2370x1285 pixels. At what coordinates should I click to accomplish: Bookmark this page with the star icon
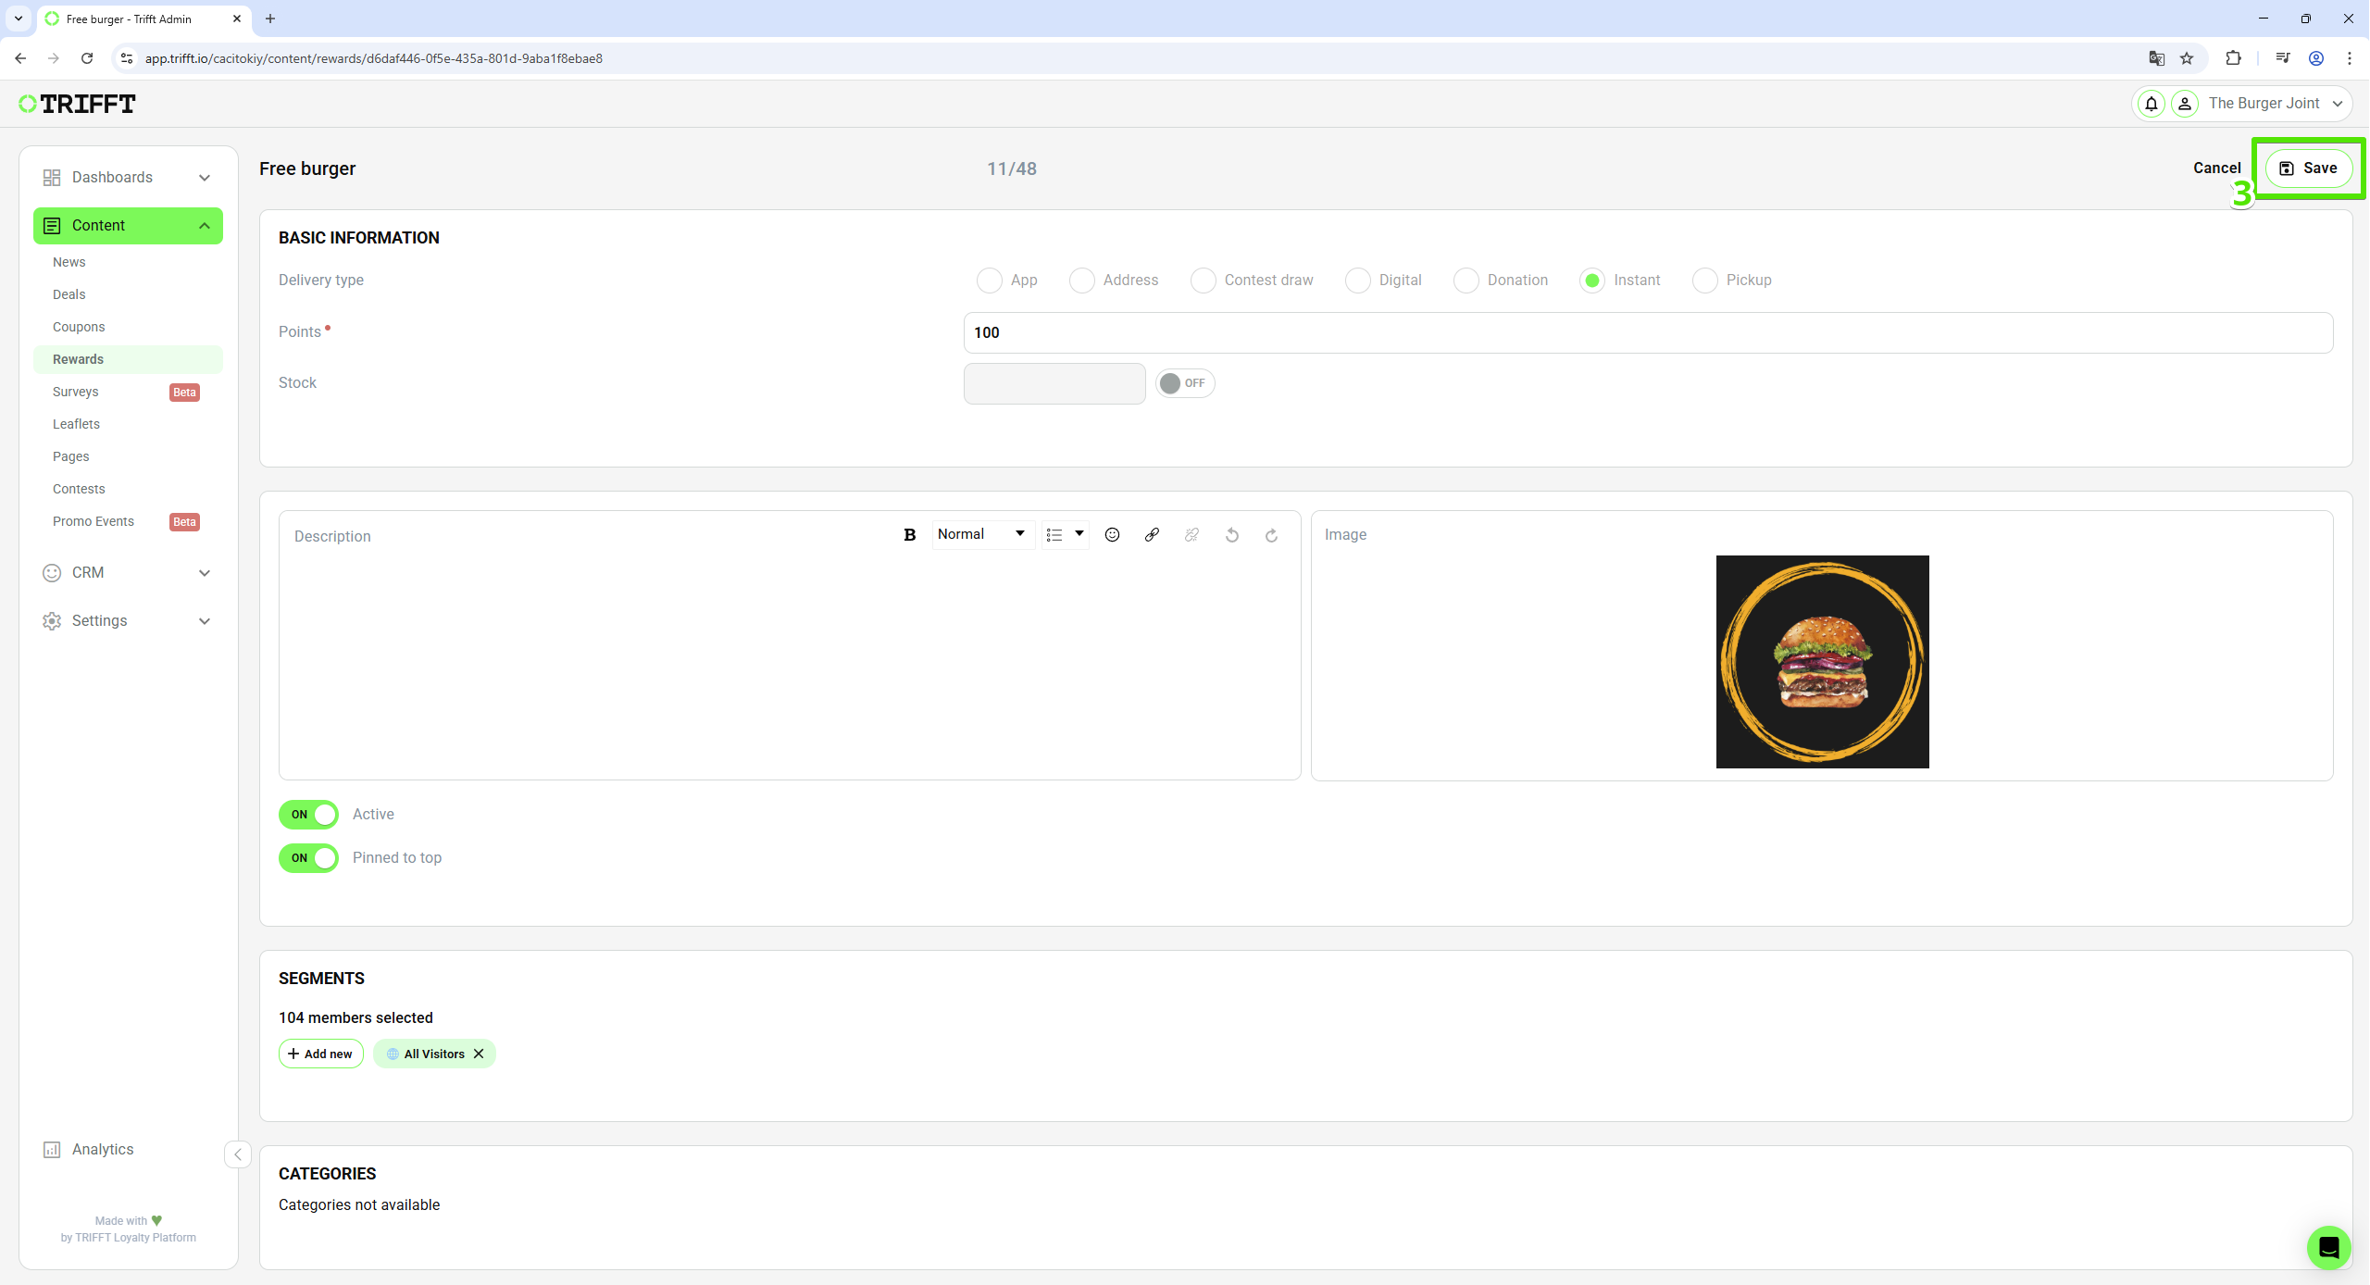tap(2187, 58)
